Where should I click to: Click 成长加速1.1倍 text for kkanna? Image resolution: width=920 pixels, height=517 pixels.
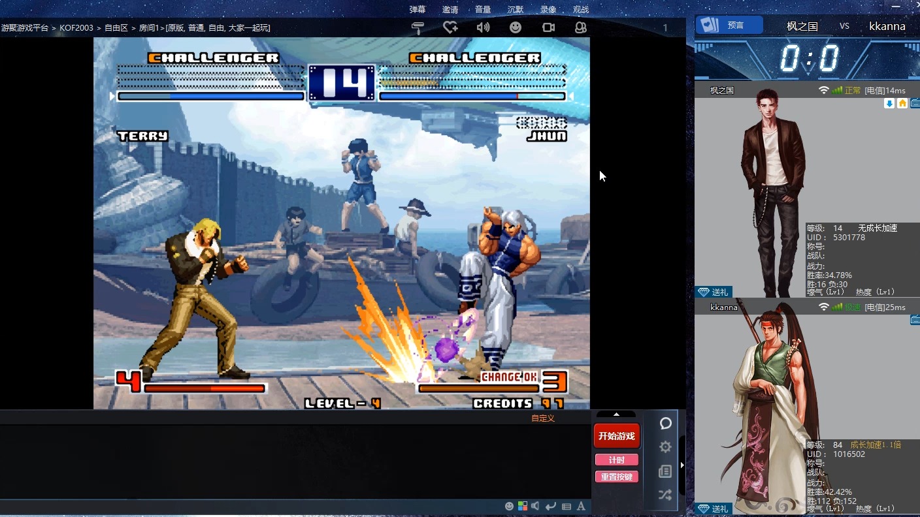pyautogui.click(x=876, y=445)
